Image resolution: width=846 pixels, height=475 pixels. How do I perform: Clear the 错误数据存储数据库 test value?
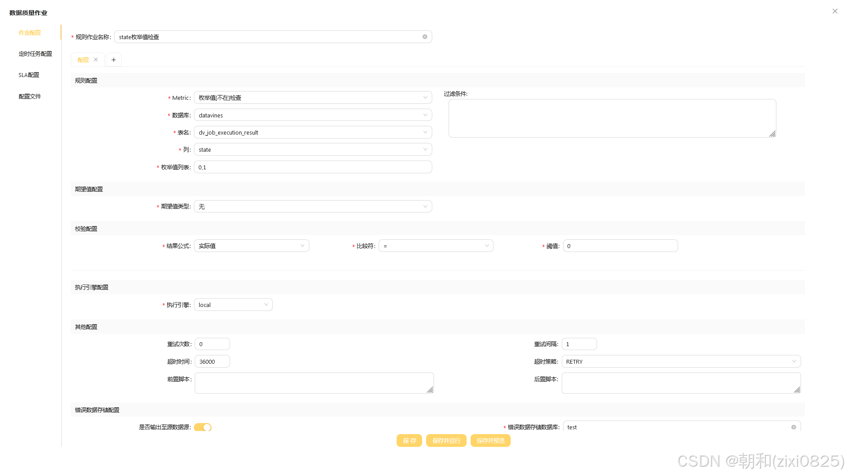click(x=794, y=427)
